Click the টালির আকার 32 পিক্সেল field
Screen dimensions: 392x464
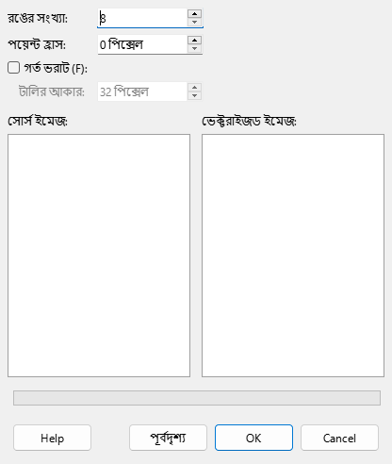pos(142,91)
